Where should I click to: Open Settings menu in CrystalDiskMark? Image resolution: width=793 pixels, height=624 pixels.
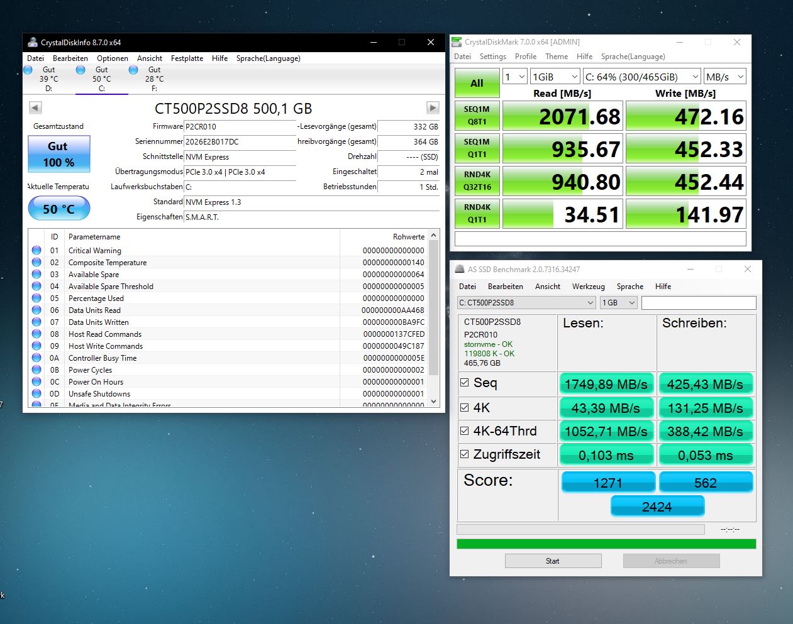coord(492,57)
